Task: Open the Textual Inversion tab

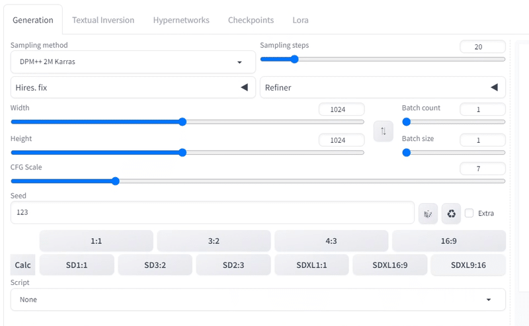Action: (103, 20)
